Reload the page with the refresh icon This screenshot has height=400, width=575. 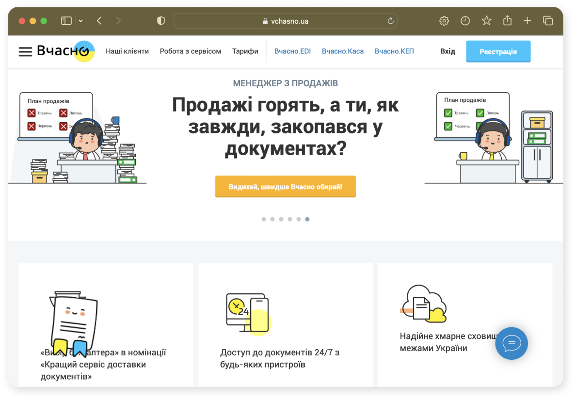coord(391,21)
